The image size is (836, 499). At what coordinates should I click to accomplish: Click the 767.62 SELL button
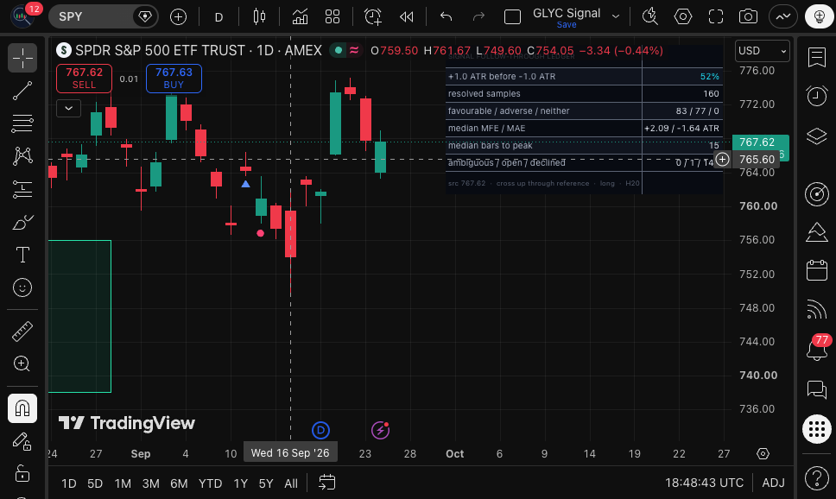tap(85, 79)
